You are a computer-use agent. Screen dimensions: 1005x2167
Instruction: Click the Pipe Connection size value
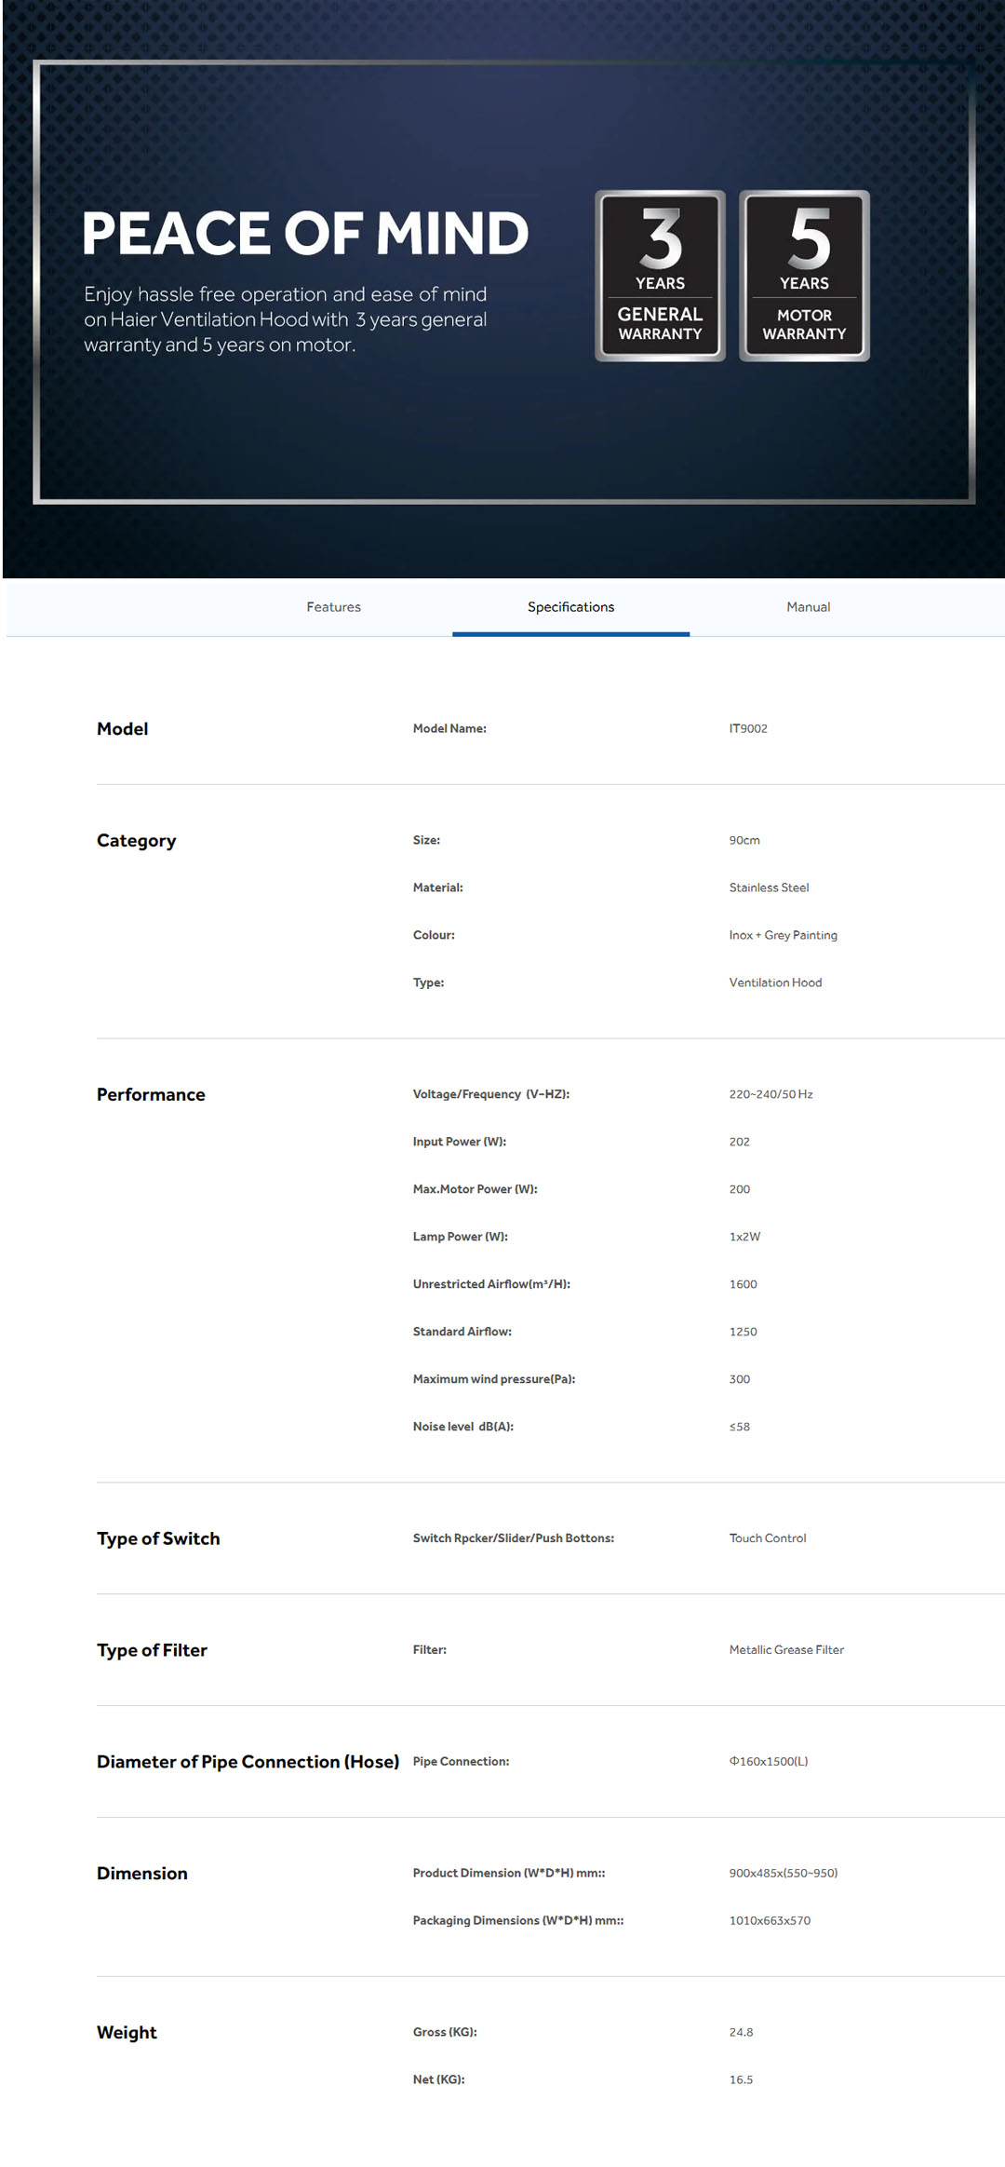click(x=769, y=1762)
